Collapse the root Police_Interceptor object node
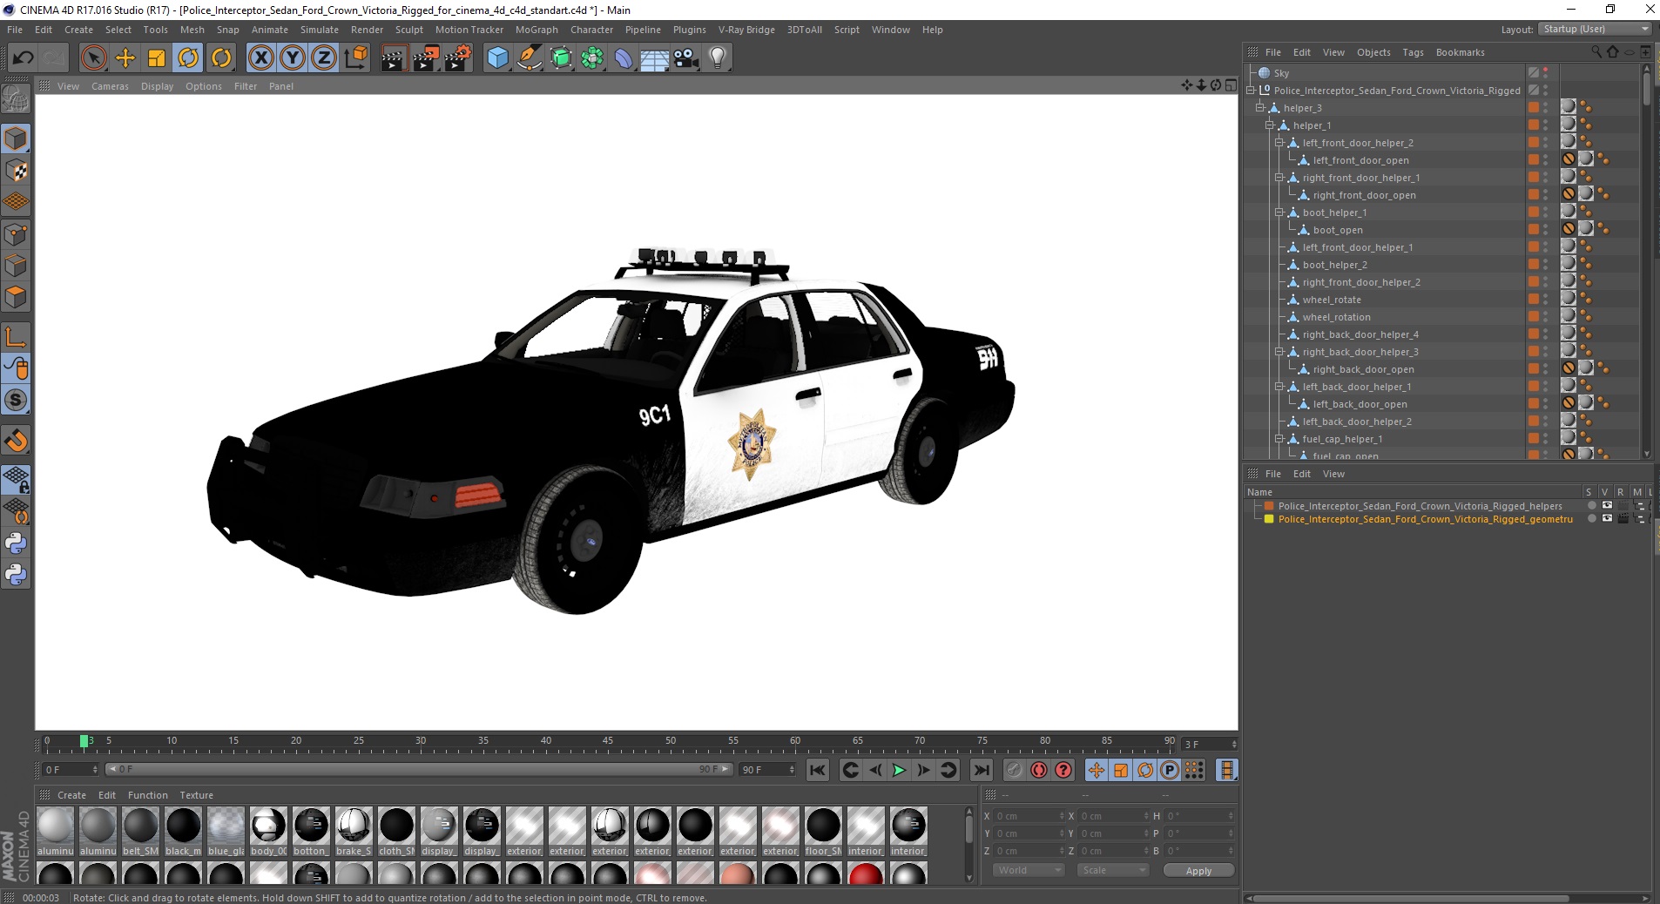Image resolution: width=1660 pixels, height=904 pixels. pyautogui.click(x=1250, y=91)
